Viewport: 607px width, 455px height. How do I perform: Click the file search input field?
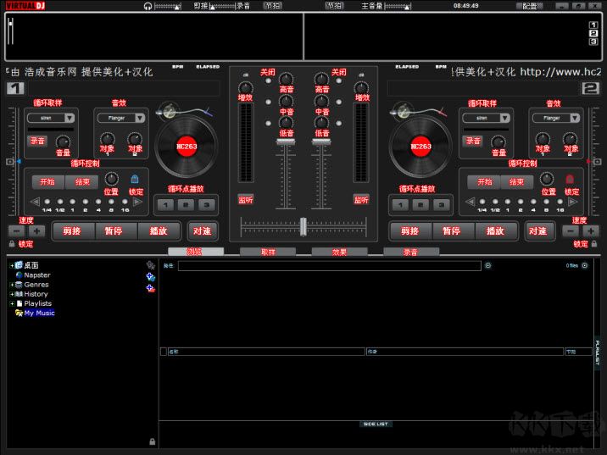(329, 266)
